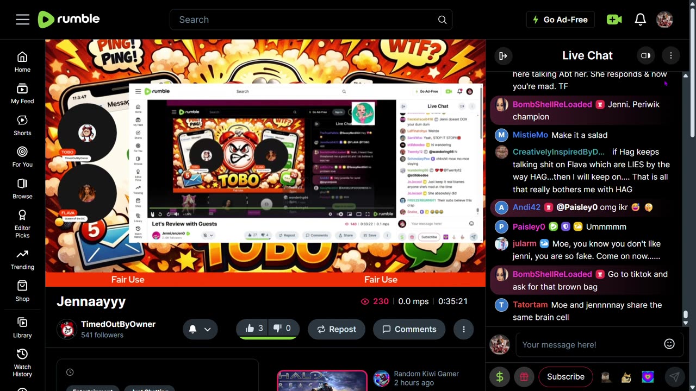The height and width of the screenshot is (391, 696).
Task: Open TimedOutByOwner channel name link
Action: click(118, 324)
